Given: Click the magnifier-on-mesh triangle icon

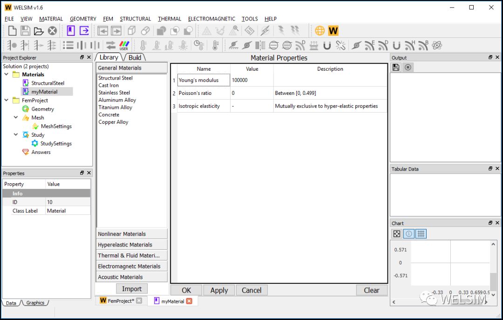Looking at the screenshot, I should pyautogui.click(x=234, y=31).
